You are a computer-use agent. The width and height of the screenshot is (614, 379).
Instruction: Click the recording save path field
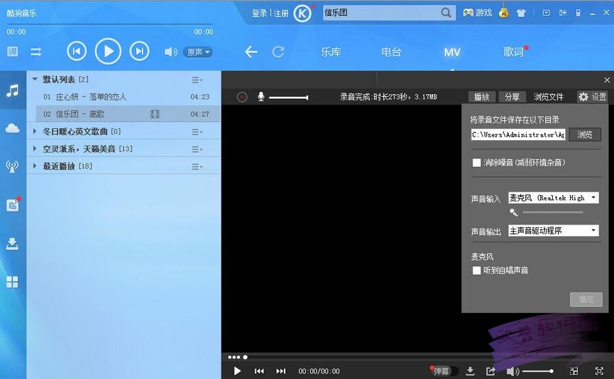(x=518, y=135)
